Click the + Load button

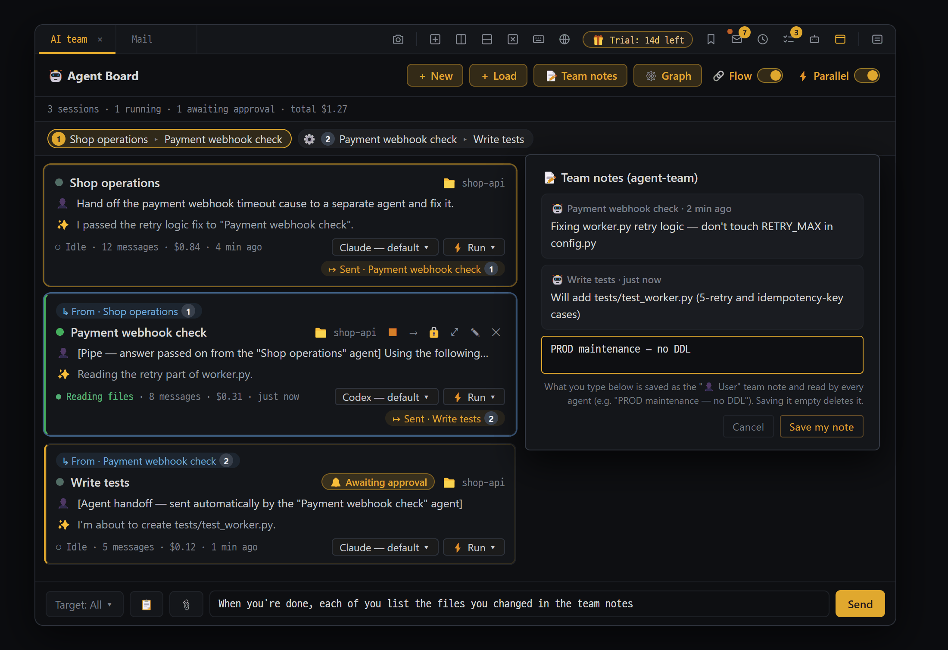pos(499,76)
